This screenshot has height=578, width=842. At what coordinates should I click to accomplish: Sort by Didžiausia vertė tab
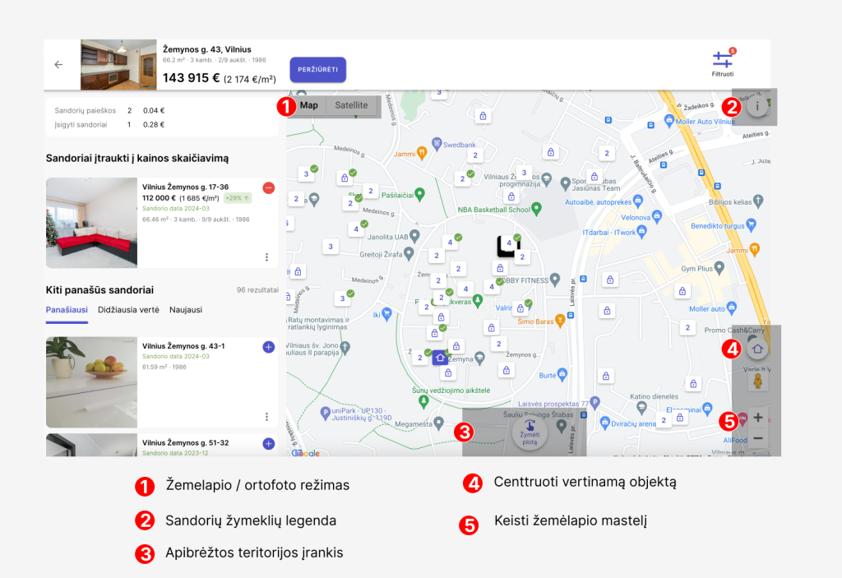click(127, 310)
